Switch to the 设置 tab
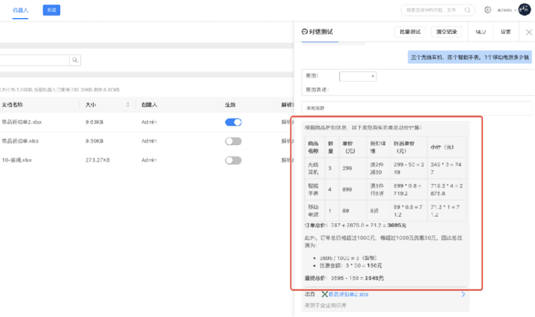The height and width of the screenshot is (317, 535). coord(506,31)
